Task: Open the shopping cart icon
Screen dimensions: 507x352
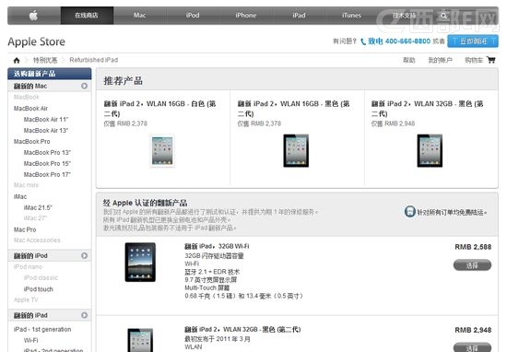Action: [x=490, y=60]
